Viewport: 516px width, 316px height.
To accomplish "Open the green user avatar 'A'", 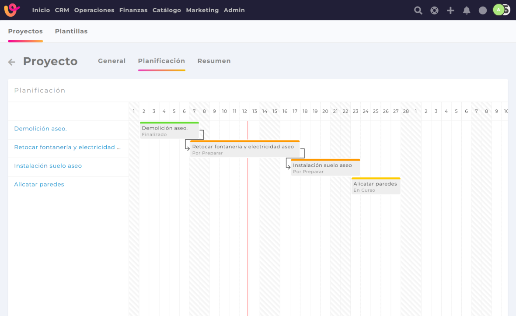I will coord(499,10).
